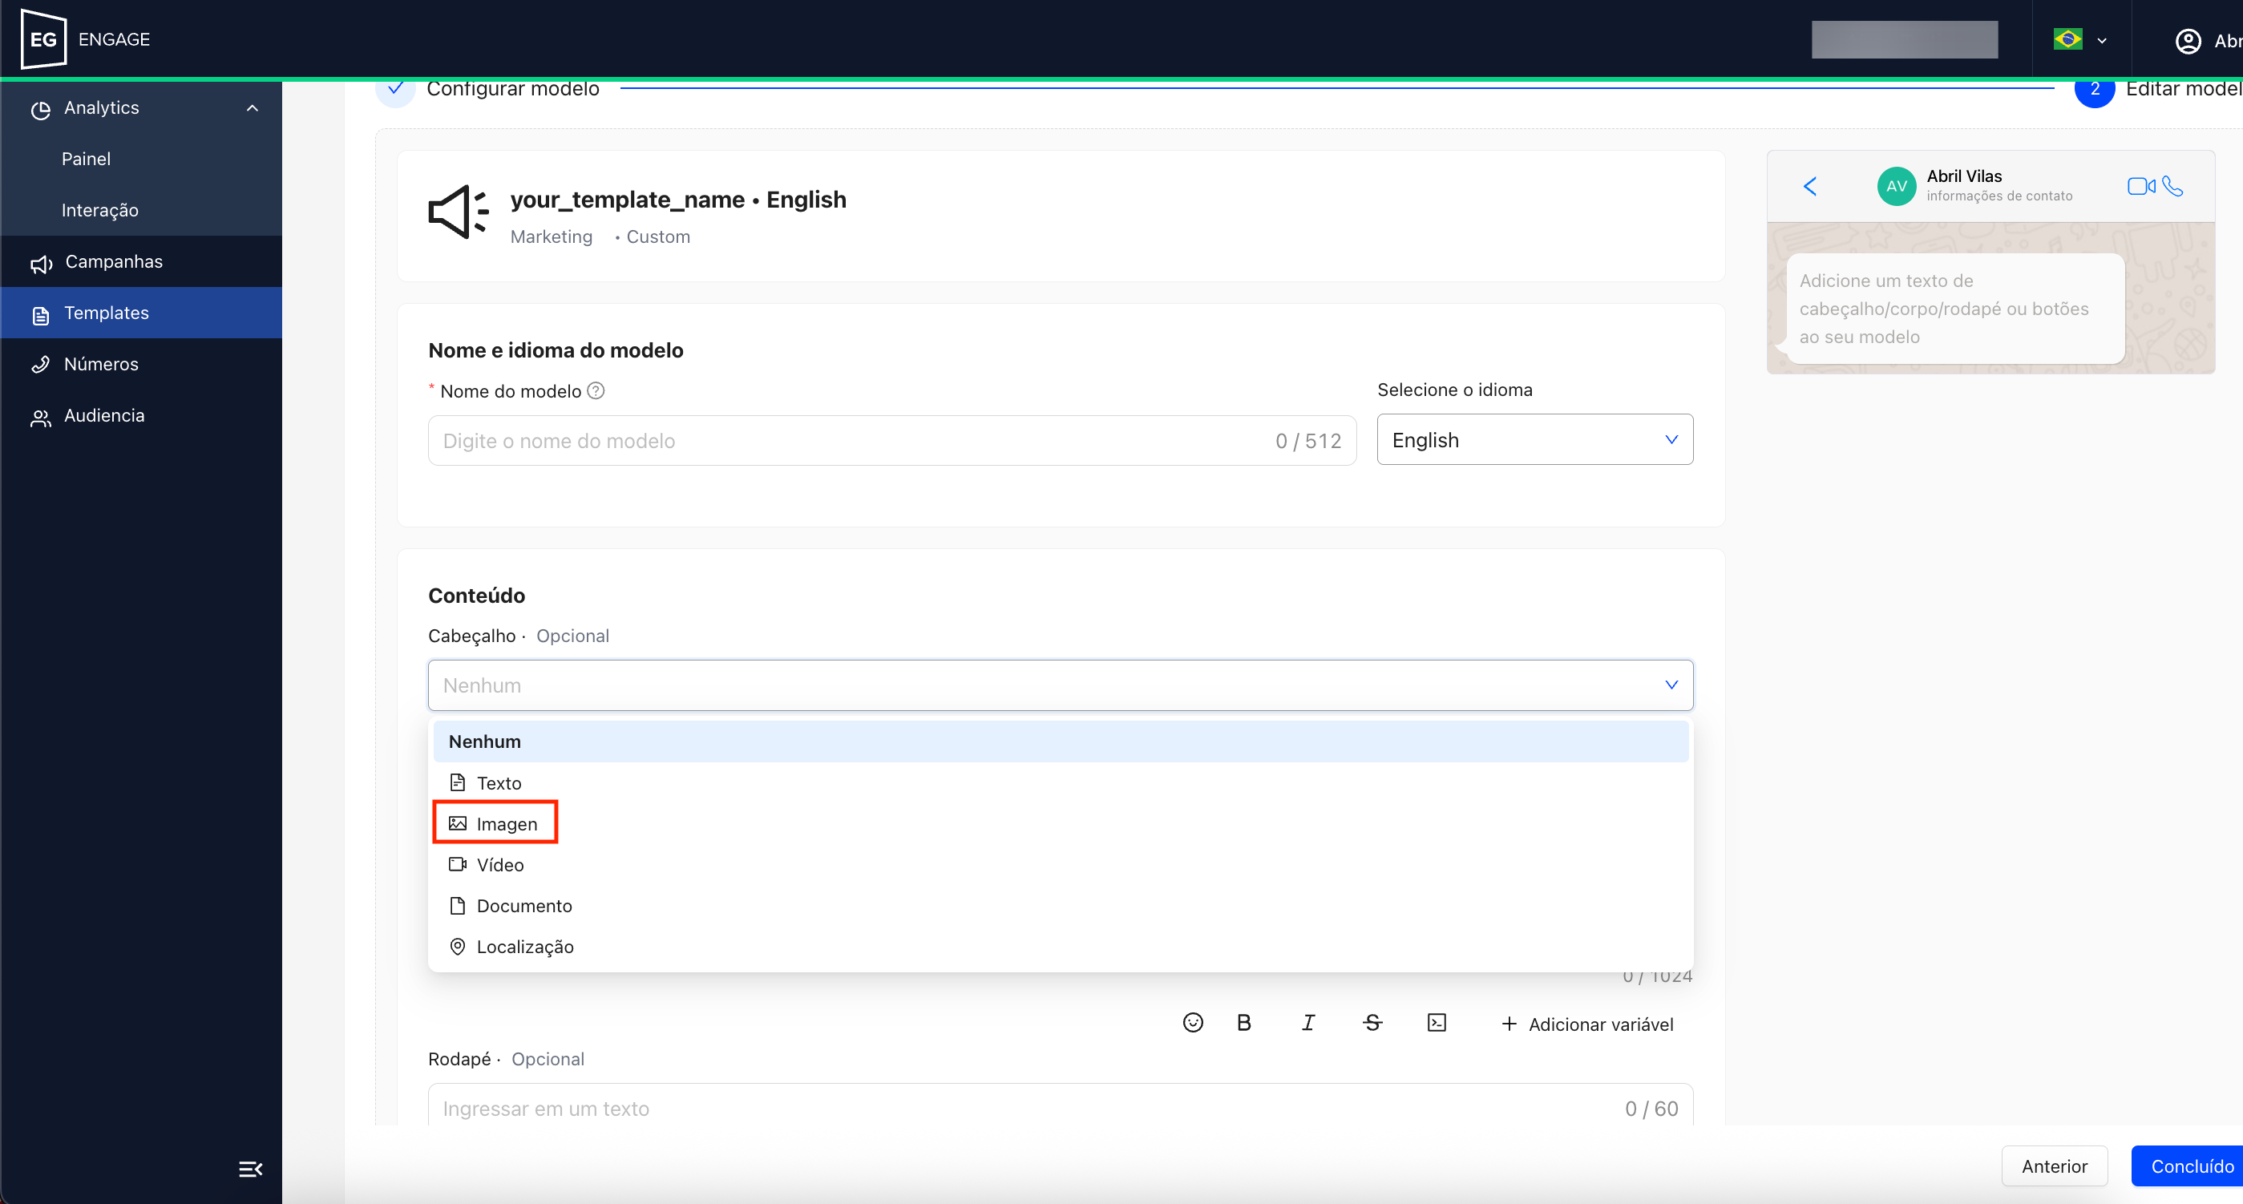This screenshot has height=1204, width=2243.
Task: Click Adicionar variável
Action: [x=1587, y=1024]
